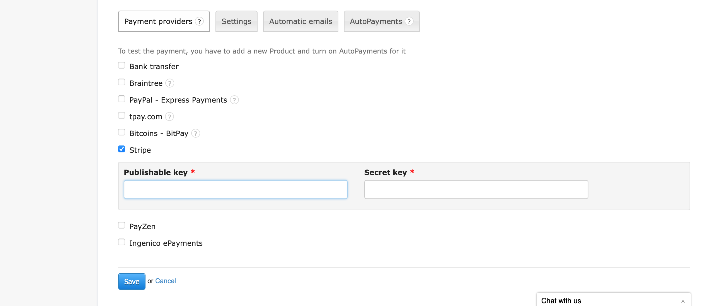Switch to the AutoPayments tab
Image resolution: width=708 pixels, height=306 pixels.
point(376,21)
